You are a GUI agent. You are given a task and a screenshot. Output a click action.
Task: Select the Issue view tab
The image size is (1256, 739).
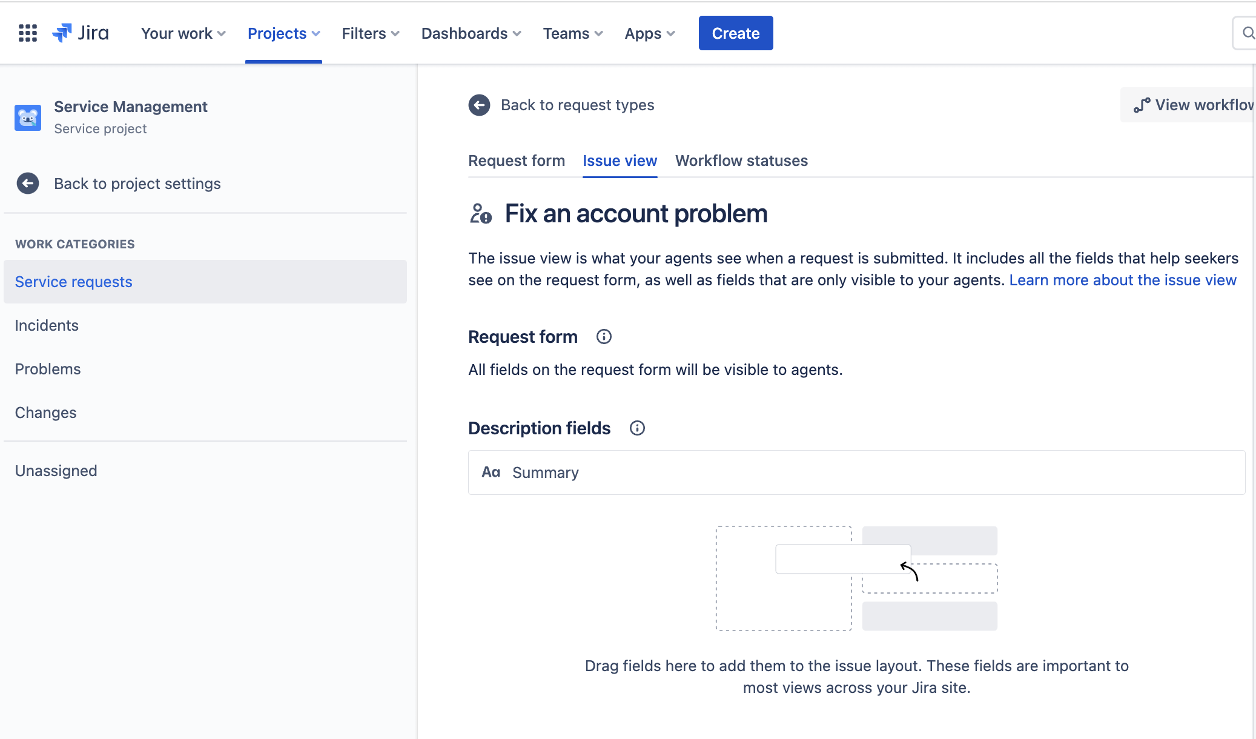[x=620, y=161]
